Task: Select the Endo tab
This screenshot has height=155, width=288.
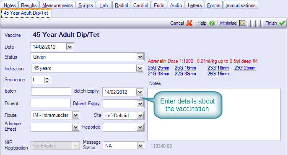Action: [159, 5]
